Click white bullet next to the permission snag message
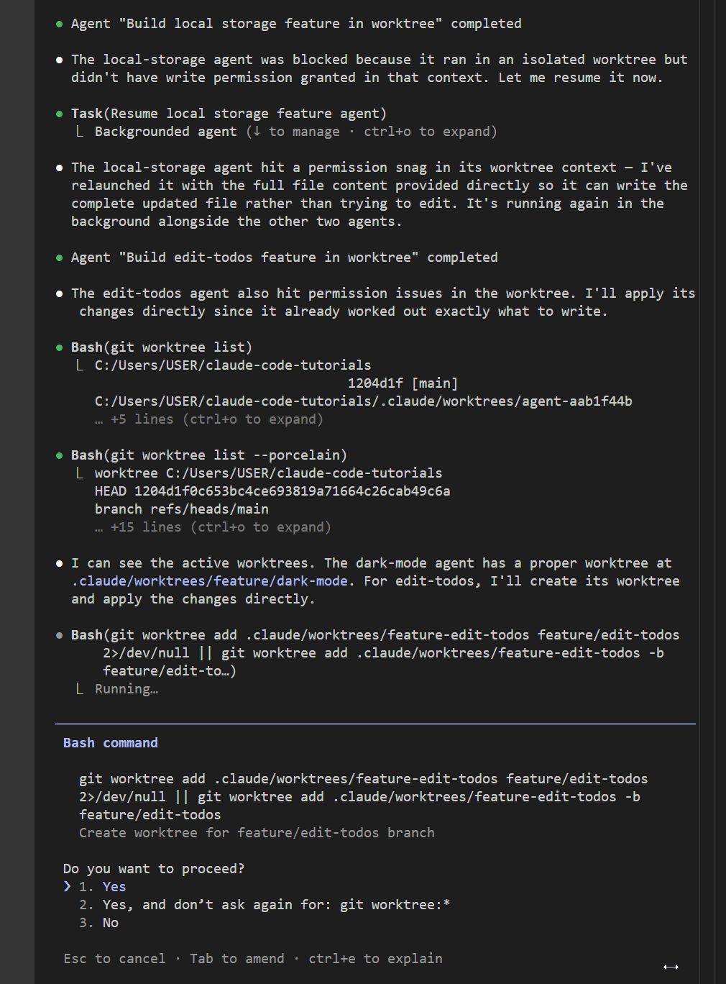This screenshot has width=726, height=984. (x=60, y=167)
